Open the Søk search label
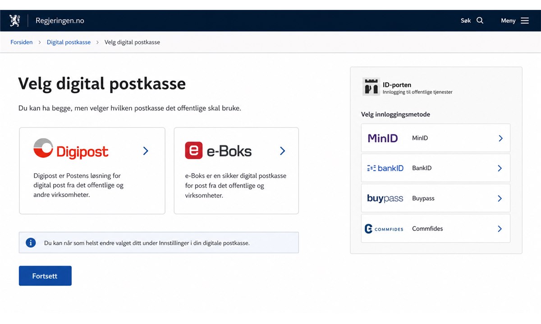Viewport: 541px width, 324px height. click(466, 21)
